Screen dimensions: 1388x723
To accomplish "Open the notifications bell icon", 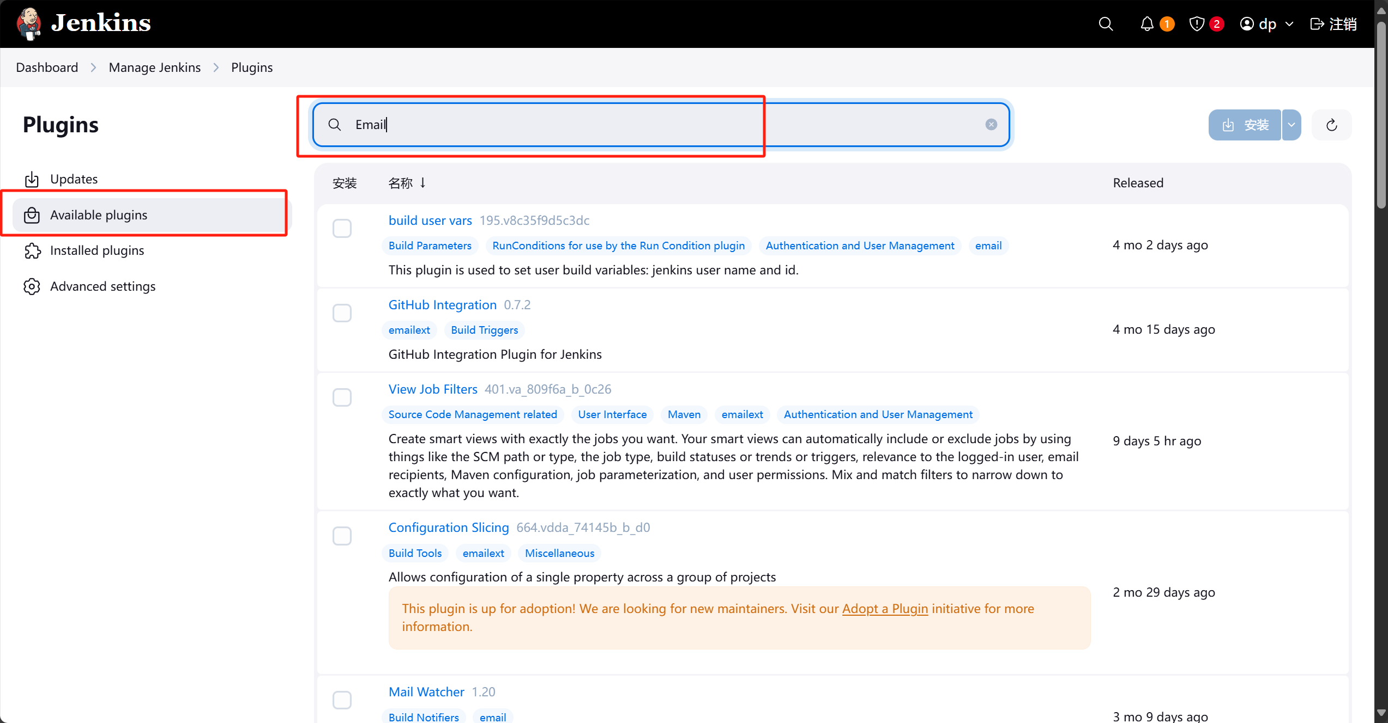I will [1147, 24].
